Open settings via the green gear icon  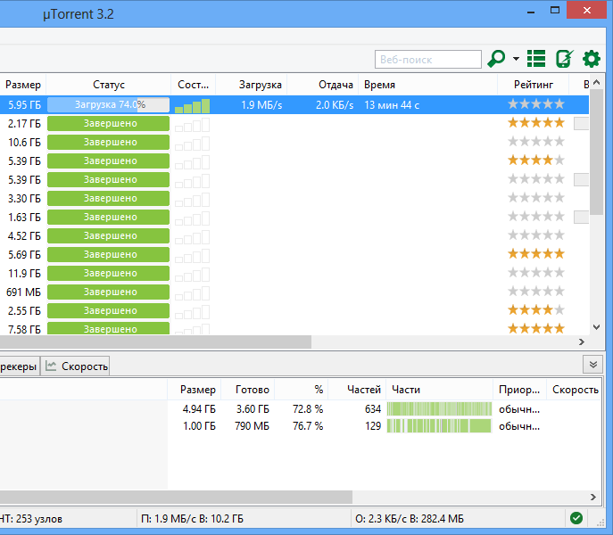(591, 60)
